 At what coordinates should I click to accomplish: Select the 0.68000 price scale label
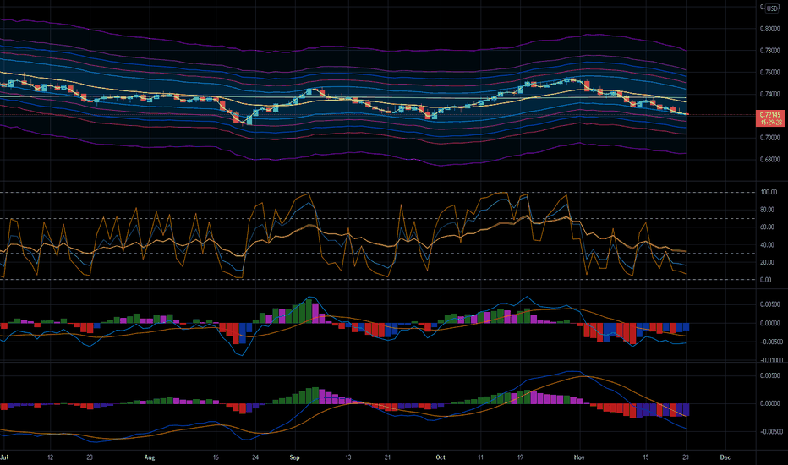[x=769, y=160]
